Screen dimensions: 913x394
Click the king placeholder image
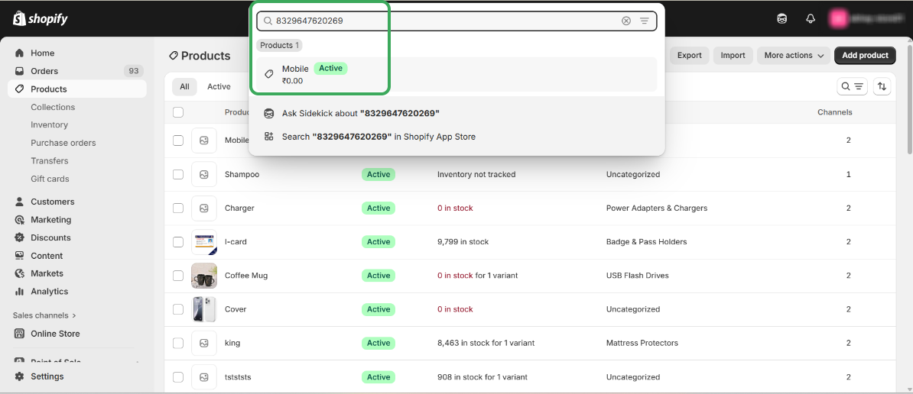204,343
